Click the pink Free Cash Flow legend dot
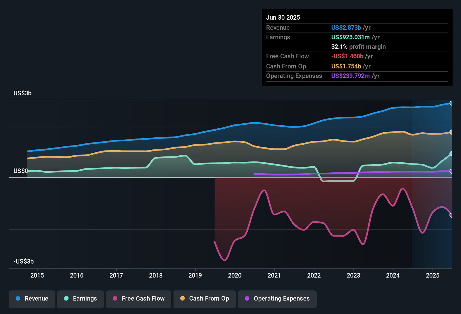 (115, 299)
